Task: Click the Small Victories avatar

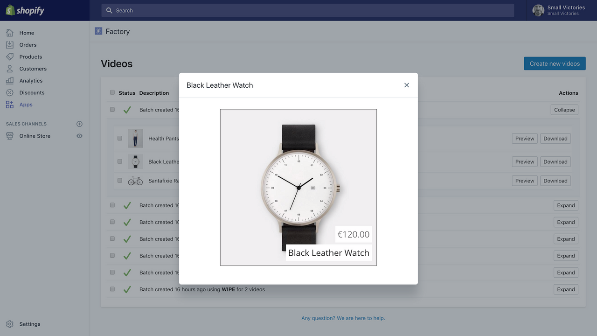Action: [x=538, y=10]
